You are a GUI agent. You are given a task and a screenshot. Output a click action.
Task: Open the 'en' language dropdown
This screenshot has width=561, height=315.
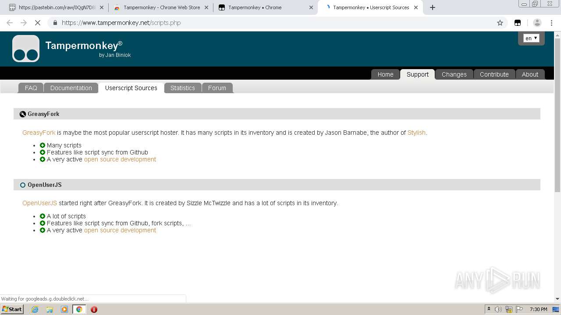coord(531,38)
